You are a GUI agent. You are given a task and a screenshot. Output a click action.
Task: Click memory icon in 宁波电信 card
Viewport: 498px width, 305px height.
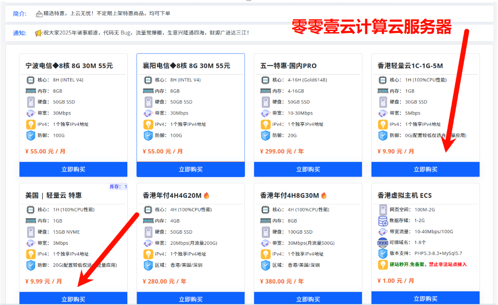pos(31,91)
